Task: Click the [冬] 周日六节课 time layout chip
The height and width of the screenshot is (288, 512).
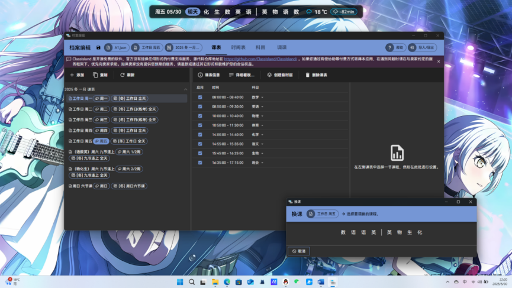Action: tap(129, 186)
